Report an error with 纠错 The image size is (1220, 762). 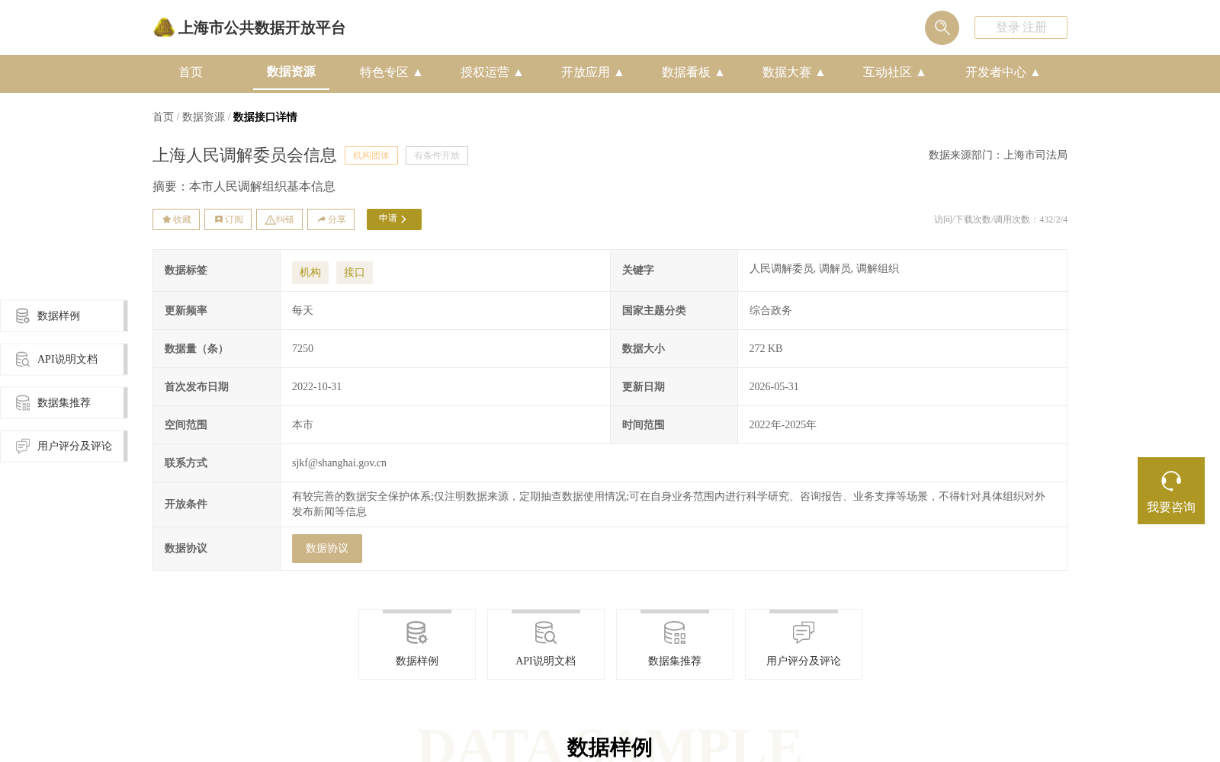tap(279, 219)
